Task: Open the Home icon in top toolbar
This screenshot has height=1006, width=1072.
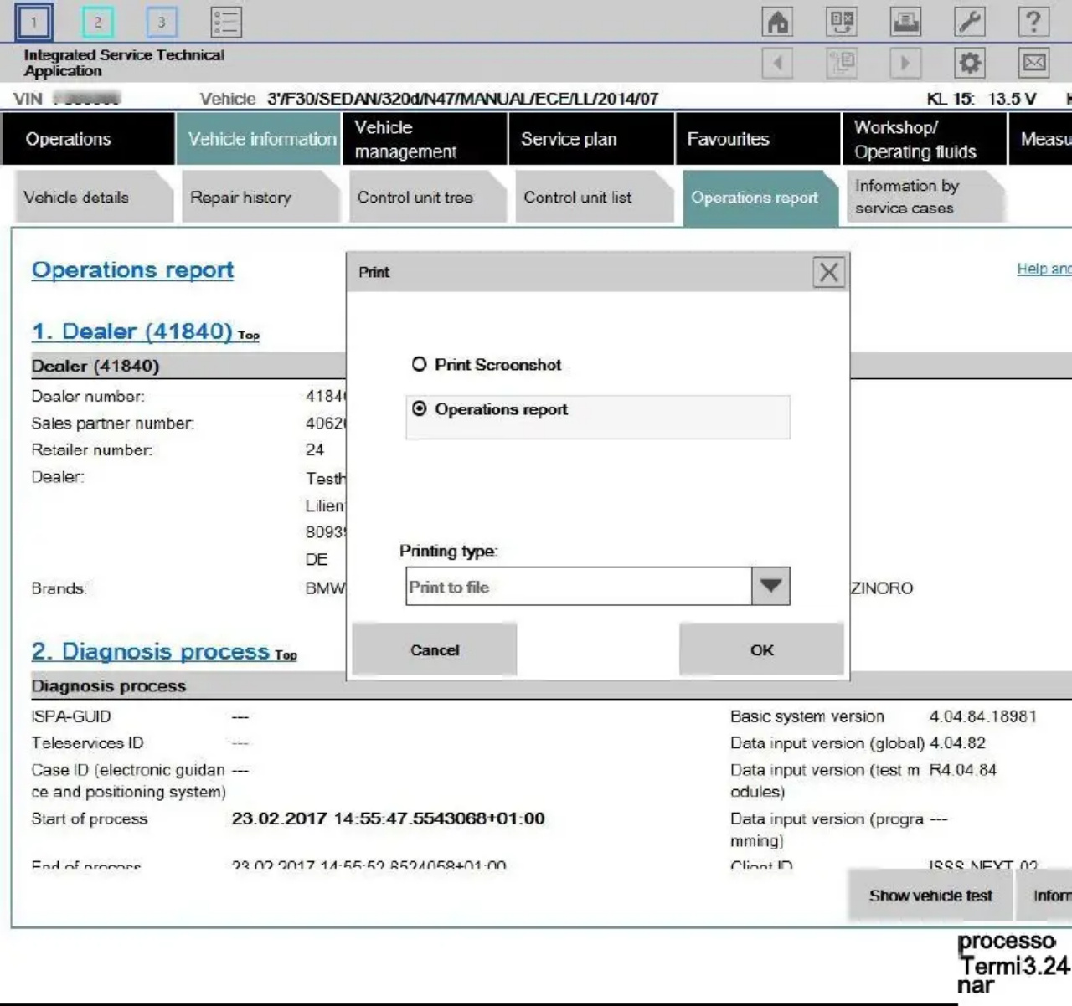Action: click(x=777, y=22)
